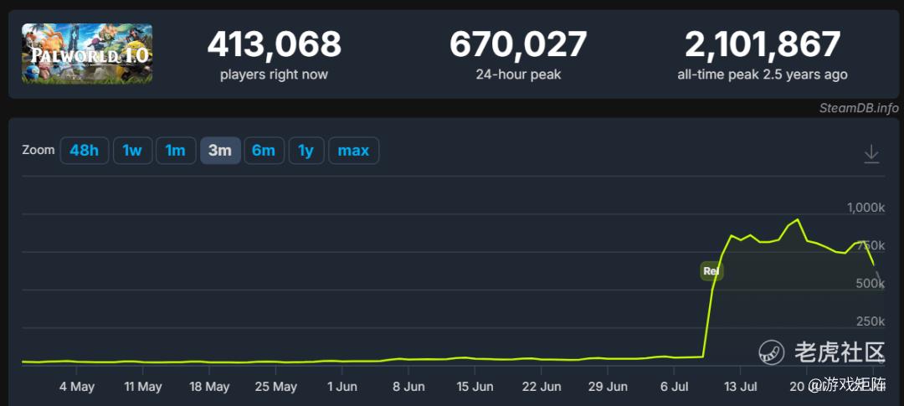Select the 1w zoom range
The width and height of the screenshot is (904, 406).
coord(132,151)
